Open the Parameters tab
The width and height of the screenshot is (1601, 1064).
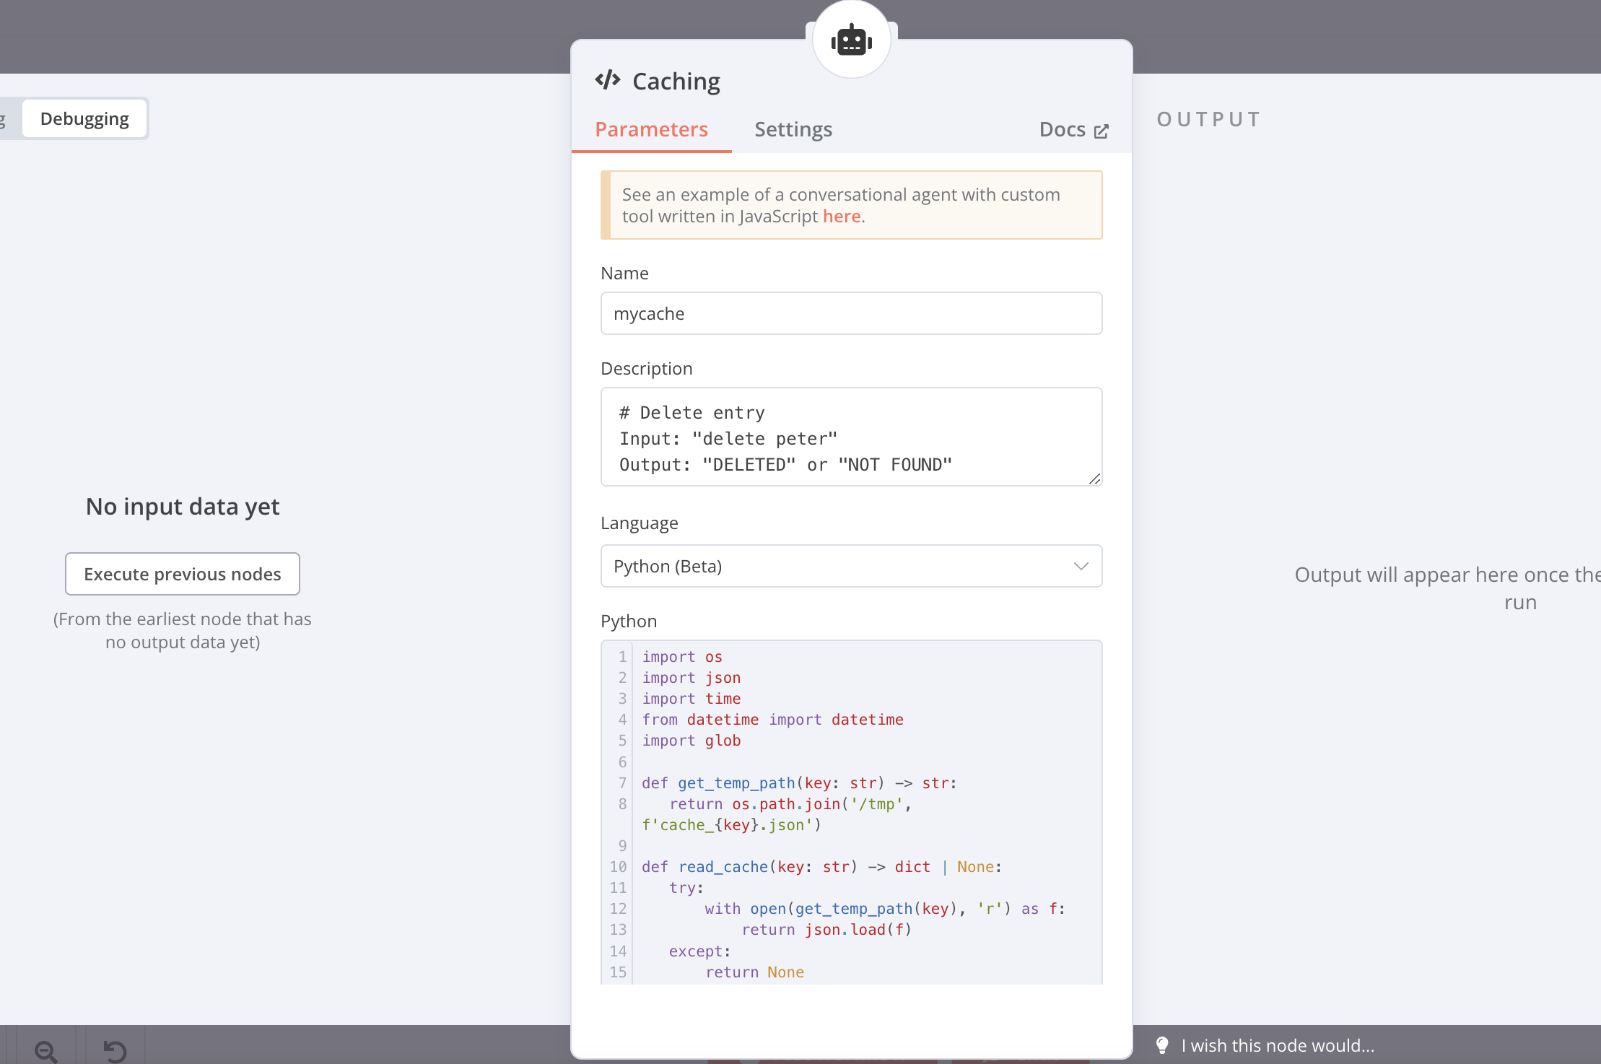(651, 129)
